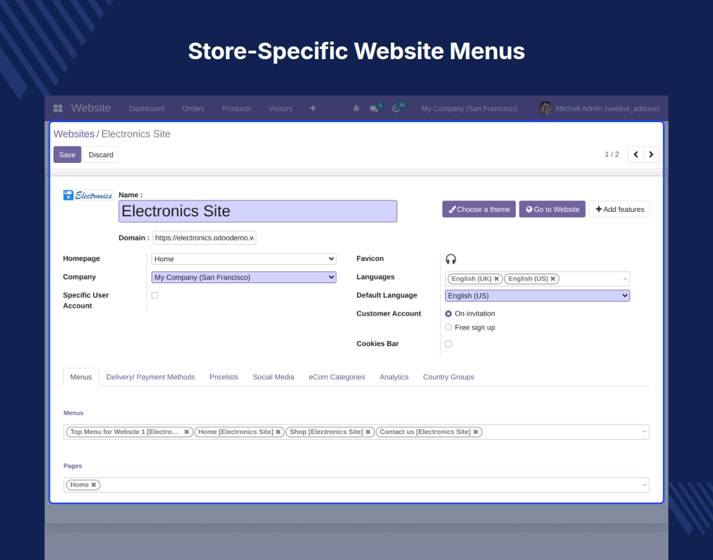
Task: Go to next record arrow
Action: (x=651, y=155)
